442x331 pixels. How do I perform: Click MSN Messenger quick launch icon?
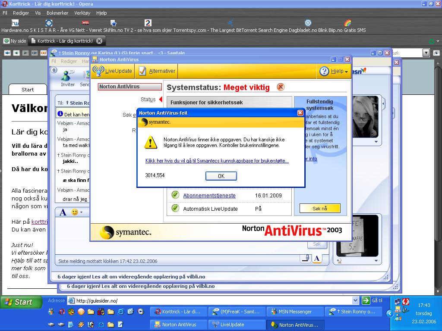tap(51, 312)
